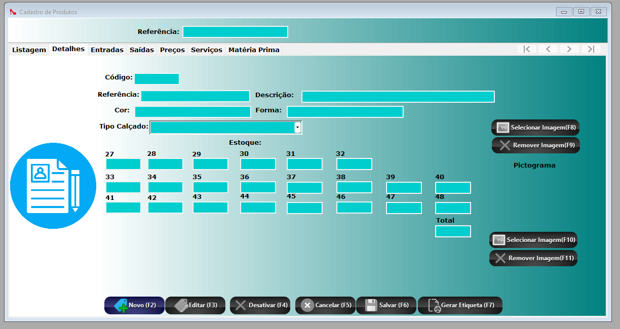Switch to the Listagem tab
The image size is (620, 329).
[x=29, y=50]
